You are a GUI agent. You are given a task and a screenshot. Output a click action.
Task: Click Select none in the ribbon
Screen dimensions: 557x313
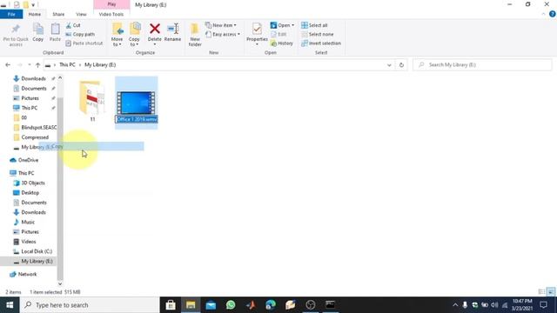tap(317, 35)
